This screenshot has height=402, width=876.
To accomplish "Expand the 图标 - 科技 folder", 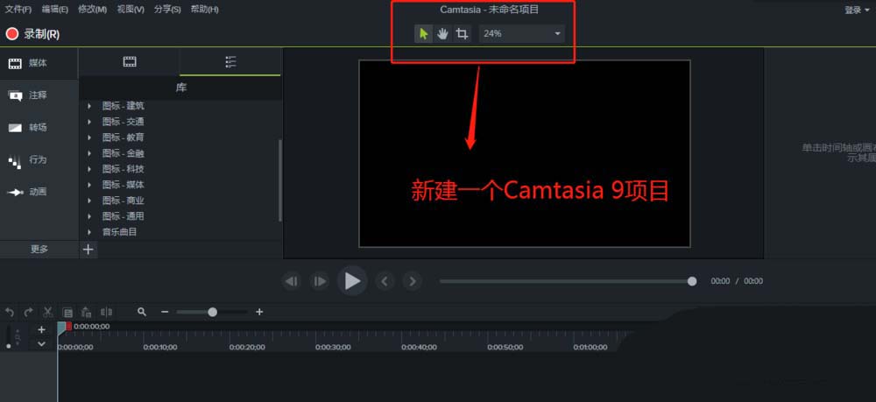I will (x=88, y=169).
